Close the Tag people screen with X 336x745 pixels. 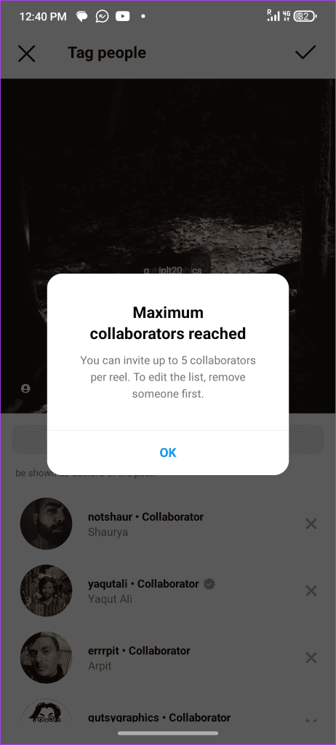tap(27, 53)
